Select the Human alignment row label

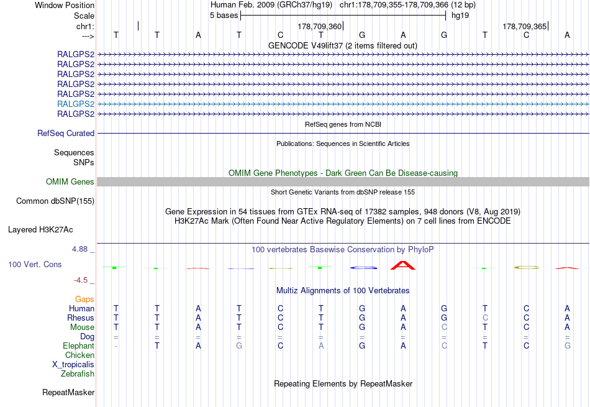click(x=81, y=308)
